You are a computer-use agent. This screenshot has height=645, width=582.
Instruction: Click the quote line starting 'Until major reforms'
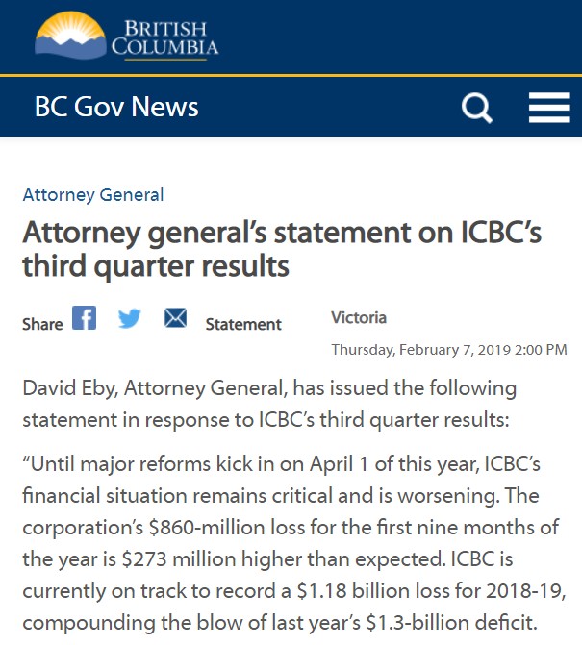pos(281,464)
